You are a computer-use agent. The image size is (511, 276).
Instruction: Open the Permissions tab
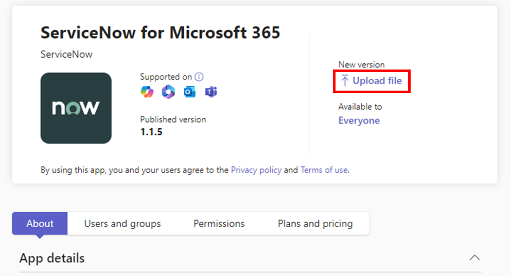(x=219, y=223)
